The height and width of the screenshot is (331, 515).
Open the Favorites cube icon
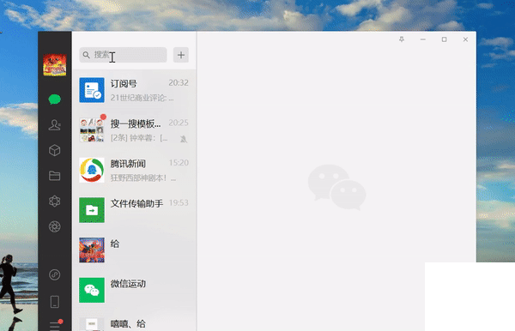(x=55, y=150)
